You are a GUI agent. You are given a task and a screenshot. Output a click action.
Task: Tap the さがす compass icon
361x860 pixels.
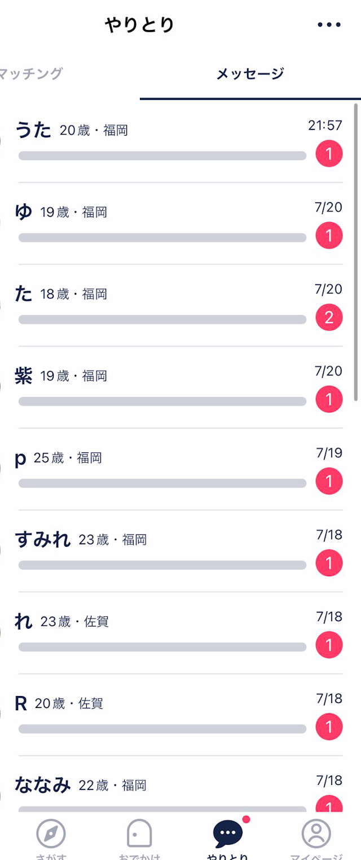click(x=51, y=833)
